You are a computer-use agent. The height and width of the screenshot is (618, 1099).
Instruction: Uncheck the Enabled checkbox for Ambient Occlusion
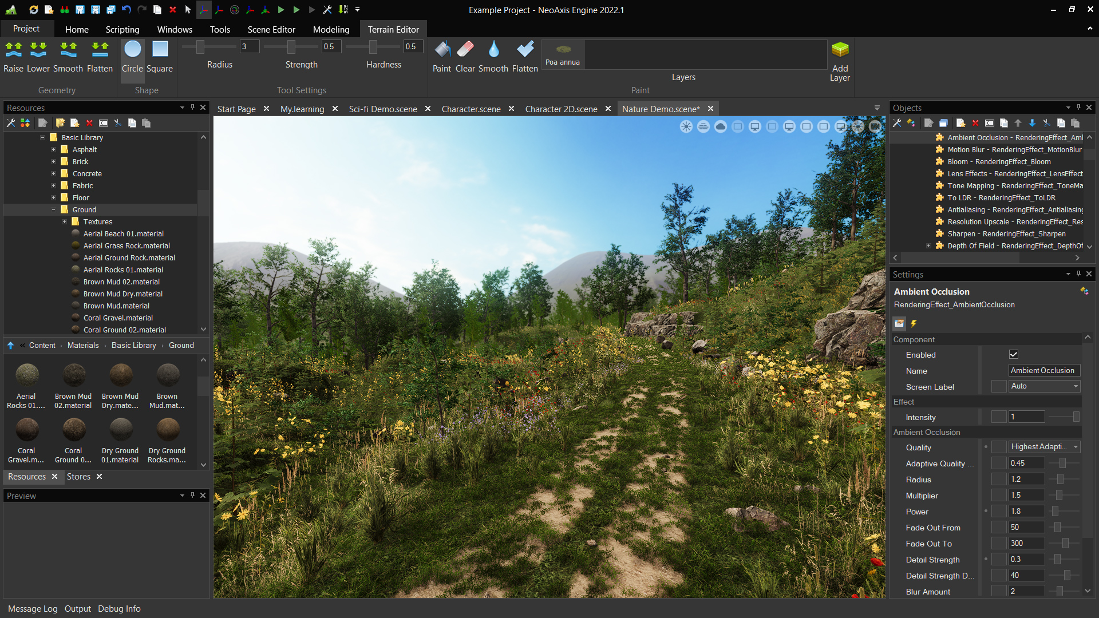point(1014,355)
